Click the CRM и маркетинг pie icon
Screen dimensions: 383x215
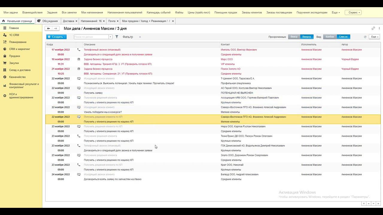click(5, 49)
